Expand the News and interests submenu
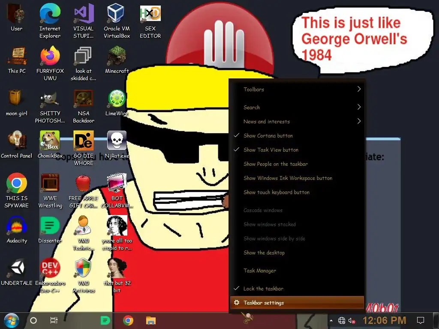 [x=297, y=121]
